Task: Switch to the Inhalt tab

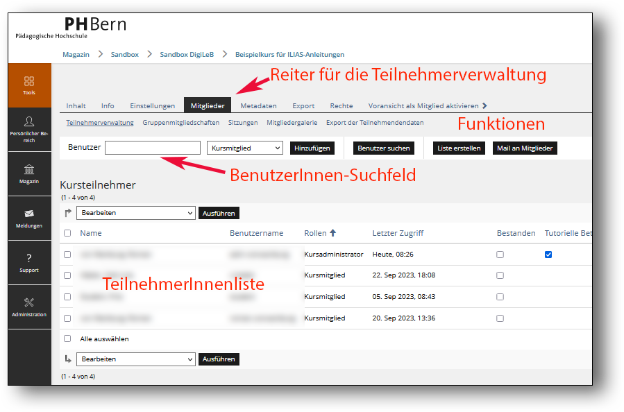Action: (x=76, y=106)
